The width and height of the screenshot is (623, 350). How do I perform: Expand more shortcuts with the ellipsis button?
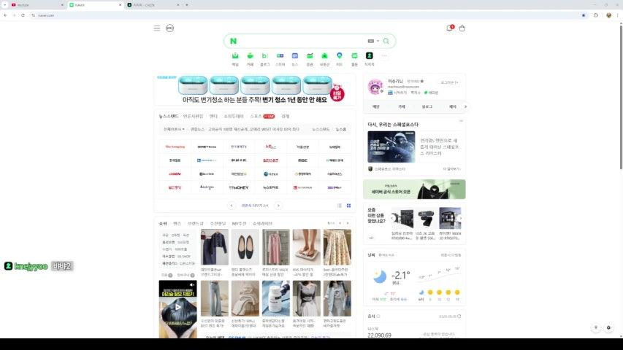pyautogui.click(x=384, y=56)
